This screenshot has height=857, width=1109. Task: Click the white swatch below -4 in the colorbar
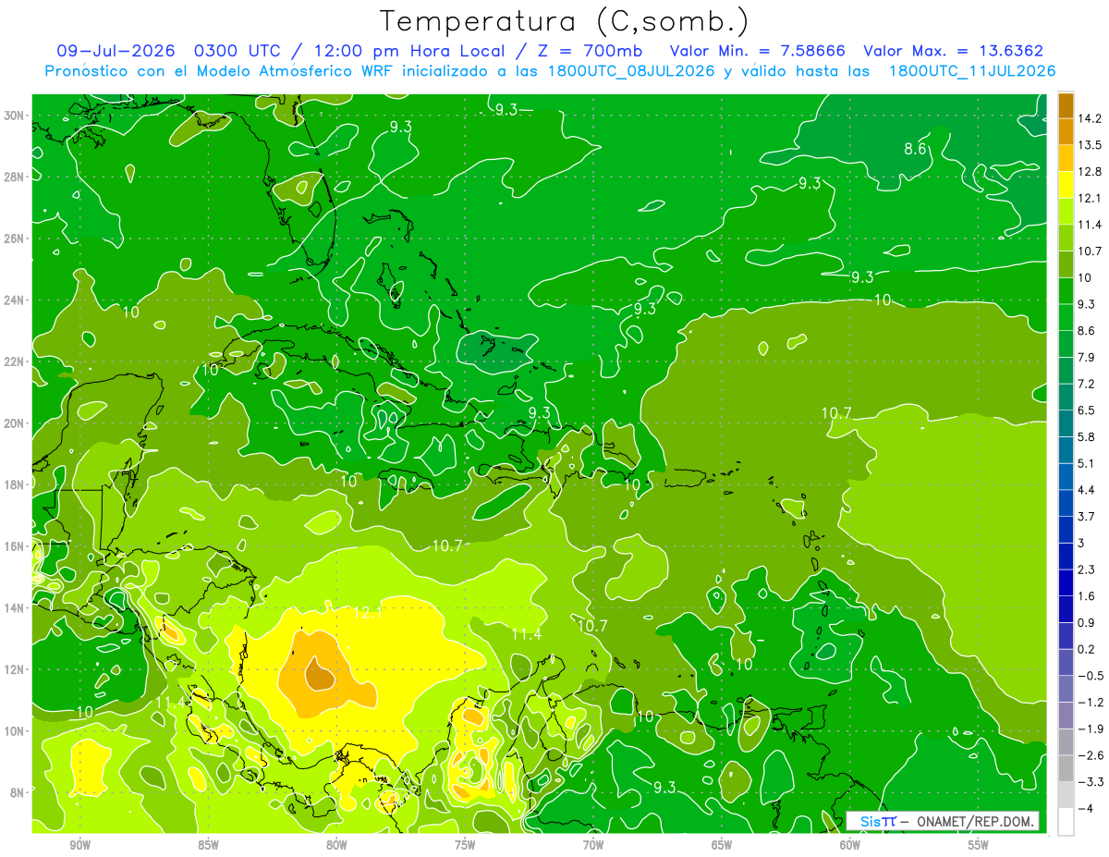coord(1066,822)
